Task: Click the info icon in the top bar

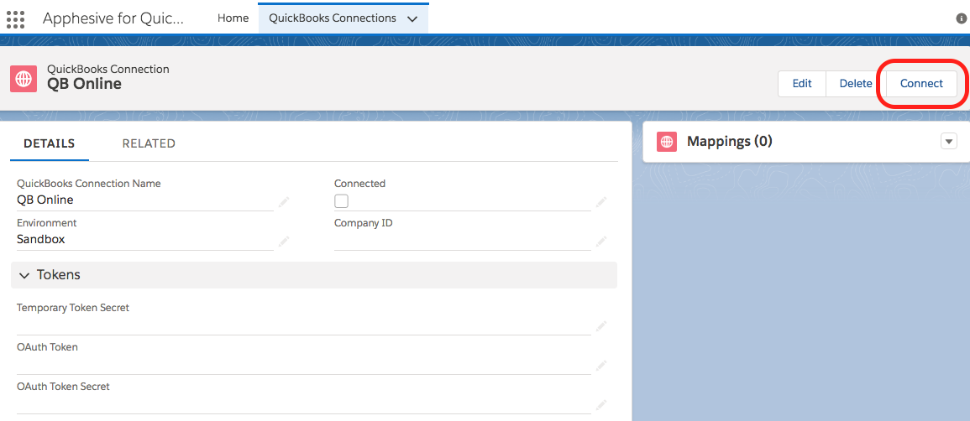Action: coord(962,18)
